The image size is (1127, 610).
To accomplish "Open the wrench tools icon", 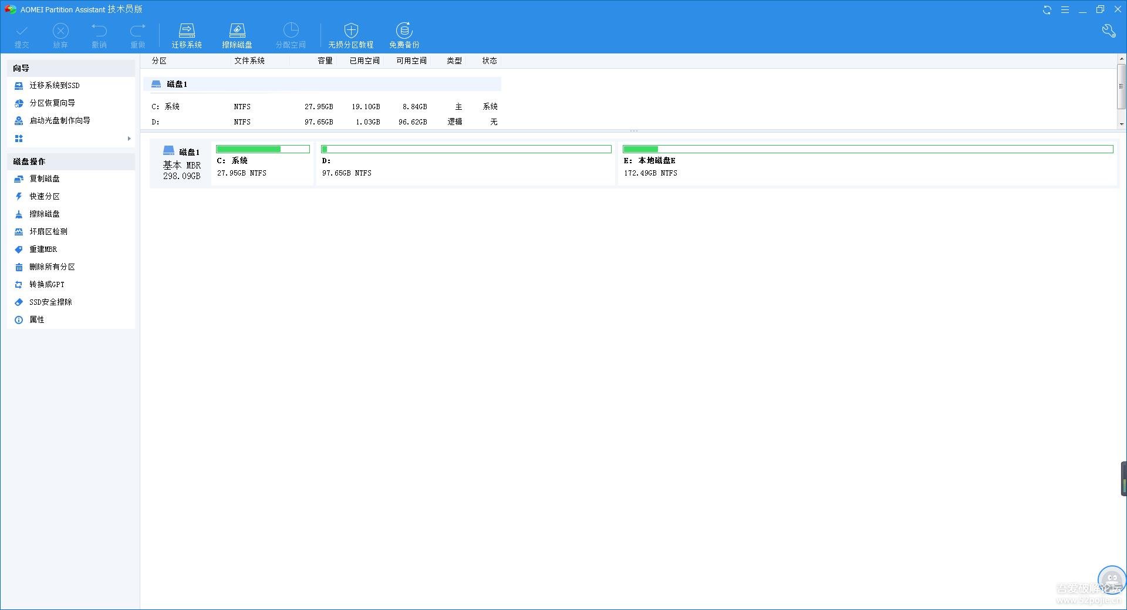I will click(1108, 31).
